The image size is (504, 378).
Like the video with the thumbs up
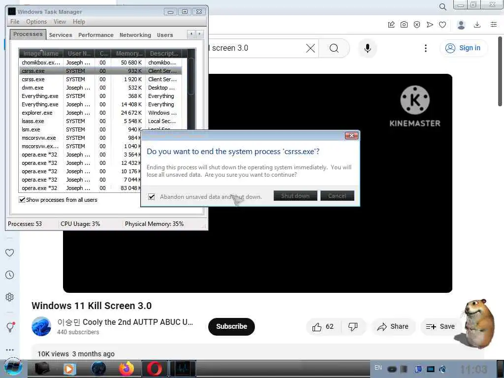pyautogui.click(x=323, y=327)
